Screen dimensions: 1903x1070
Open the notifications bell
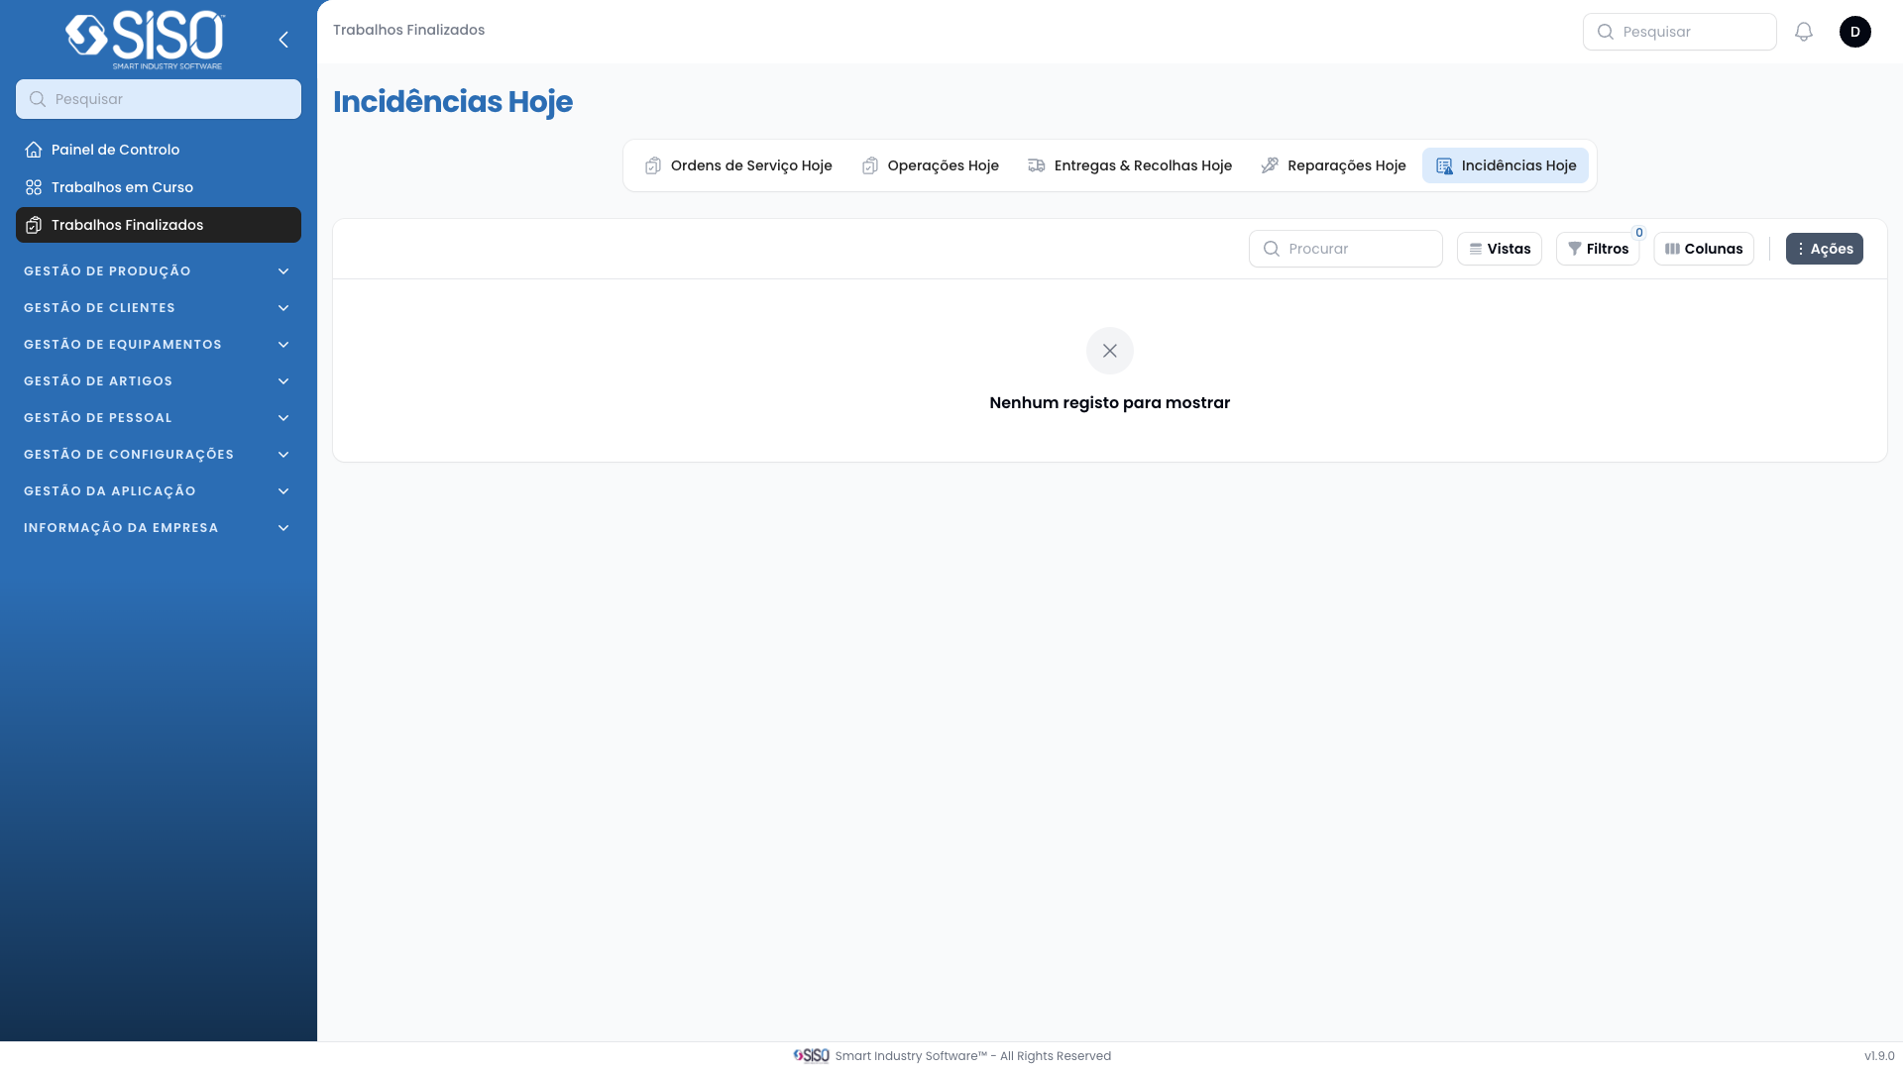coord(1804,32)
